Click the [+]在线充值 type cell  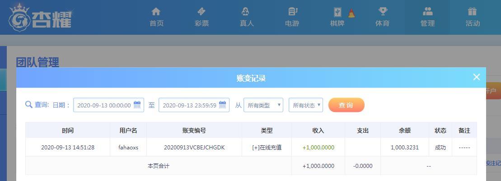click(267, 148)
